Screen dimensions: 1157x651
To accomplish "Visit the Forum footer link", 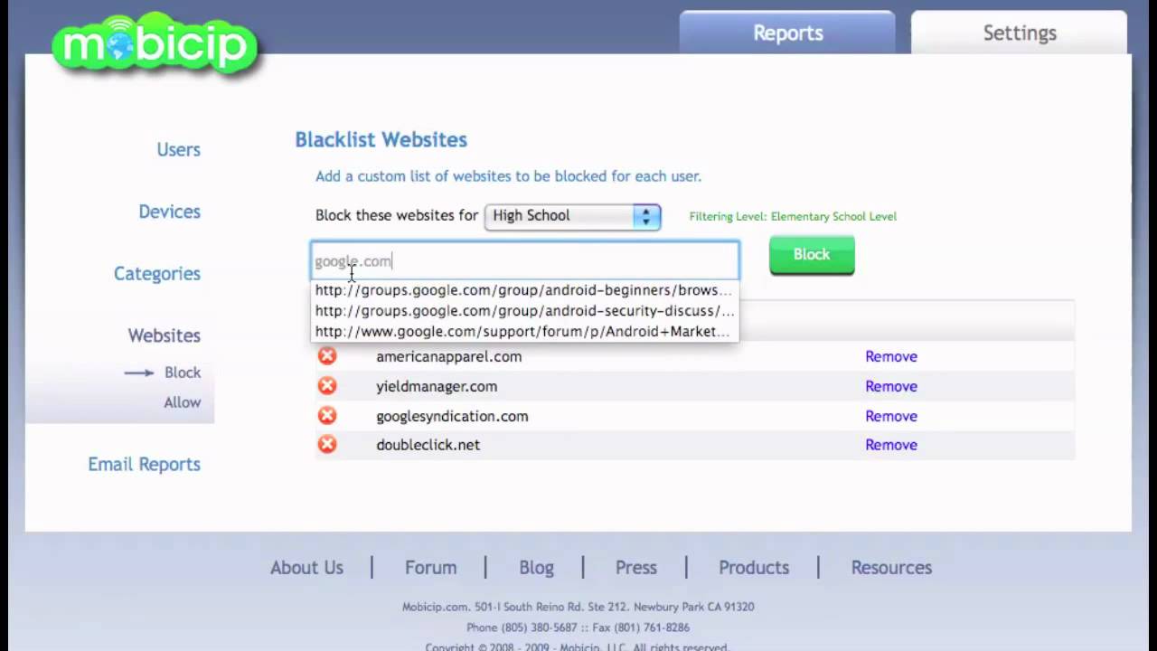I will point(430,568).
